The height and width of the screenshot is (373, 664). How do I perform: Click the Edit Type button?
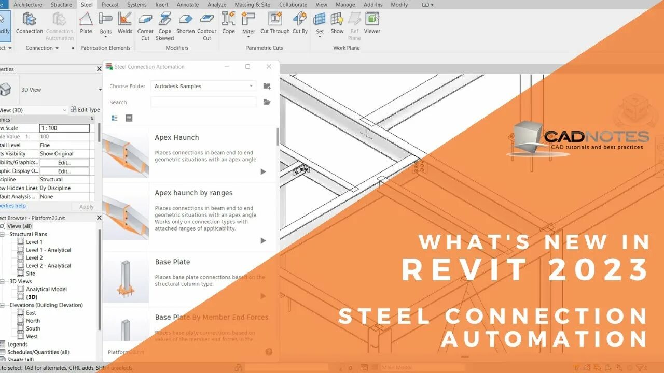tap(85, 110)
